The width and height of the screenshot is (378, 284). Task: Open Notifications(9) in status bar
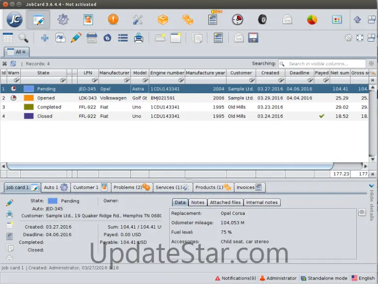tap(236, 278)
